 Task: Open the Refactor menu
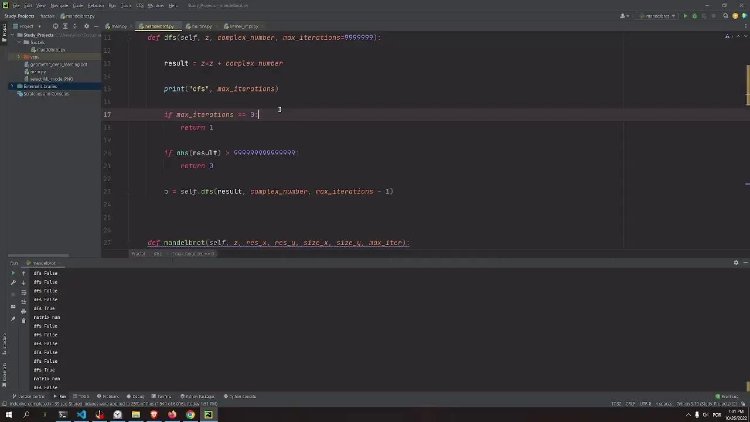pyautogui.click(x=96, y=5)
